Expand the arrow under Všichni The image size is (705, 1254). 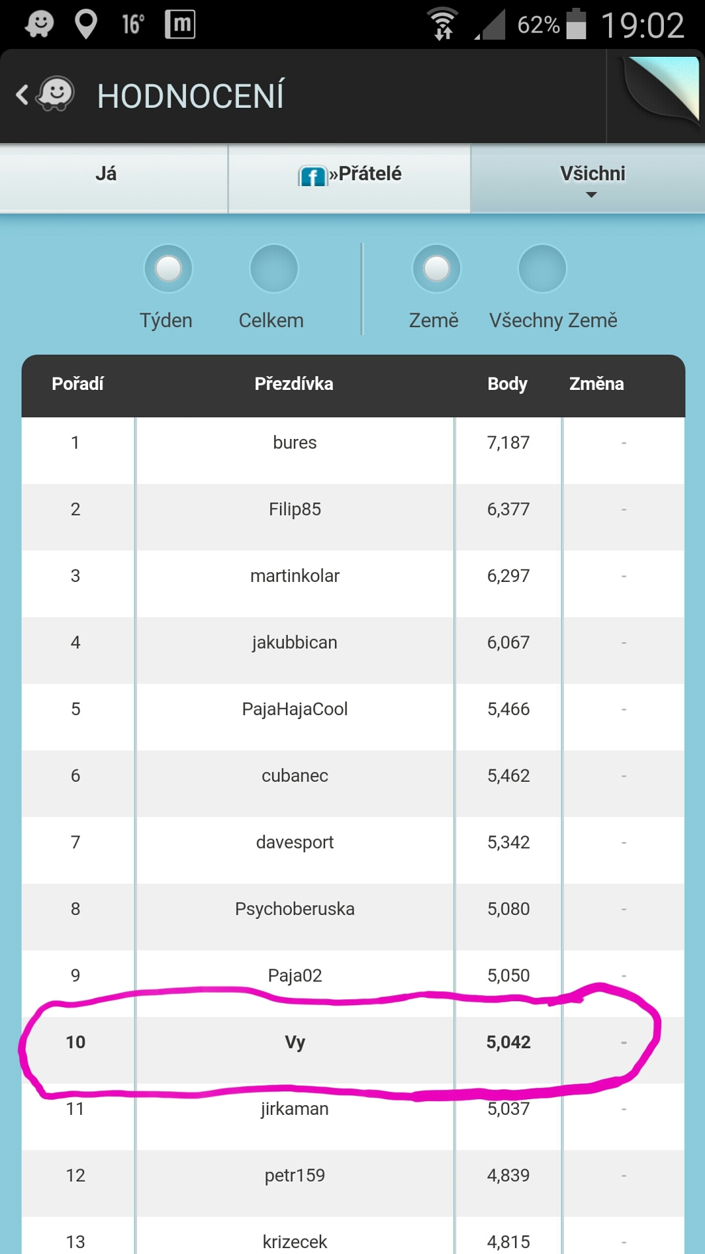coord(591,195)
